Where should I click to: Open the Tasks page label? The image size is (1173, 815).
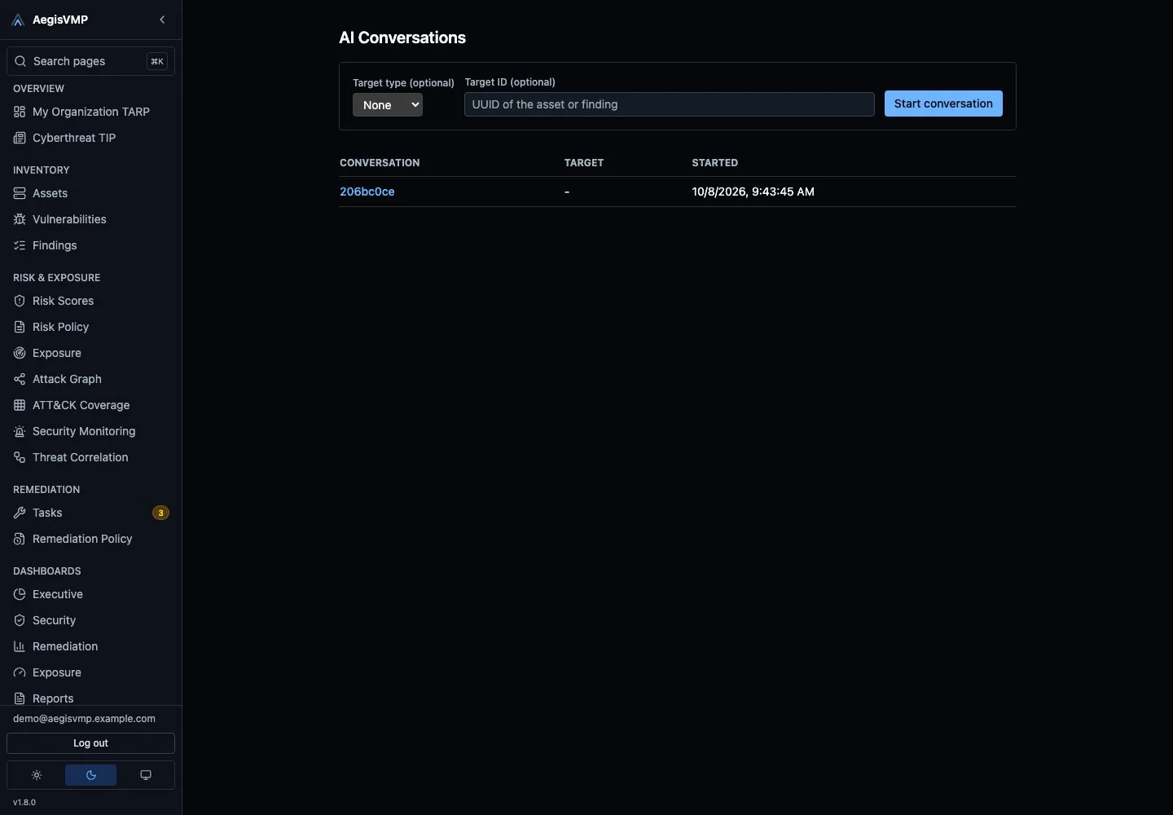coord(47,513)
